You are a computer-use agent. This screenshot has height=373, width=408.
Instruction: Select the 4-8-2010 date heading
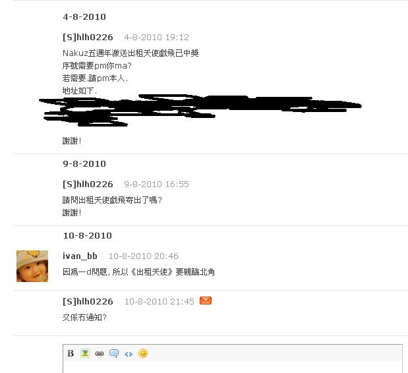(84, 17)
